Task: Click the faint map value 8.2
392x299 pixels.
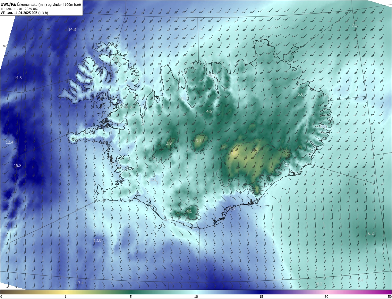Action: tap(319, 284)
